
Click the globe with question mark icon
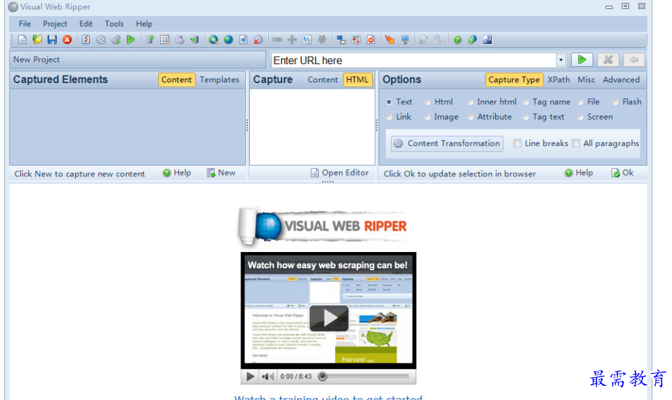point(472,40)
